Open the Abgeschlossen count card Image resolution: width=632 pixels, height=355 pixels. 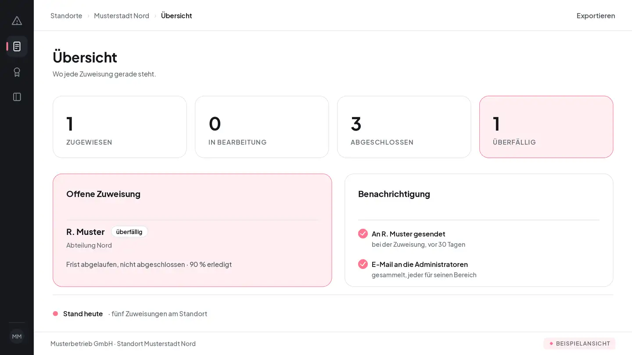pos(404,127)
